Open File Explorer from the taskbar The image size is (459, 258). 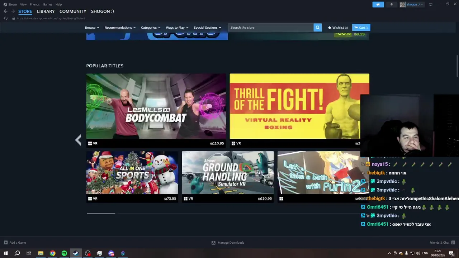point(41,253)
